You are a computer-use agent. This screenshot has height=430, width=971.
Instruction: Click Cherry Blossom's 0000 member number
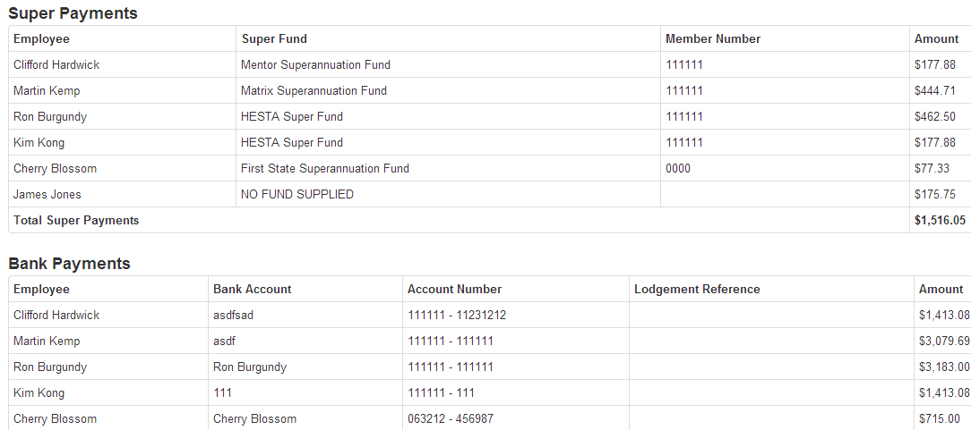[678, 169]
